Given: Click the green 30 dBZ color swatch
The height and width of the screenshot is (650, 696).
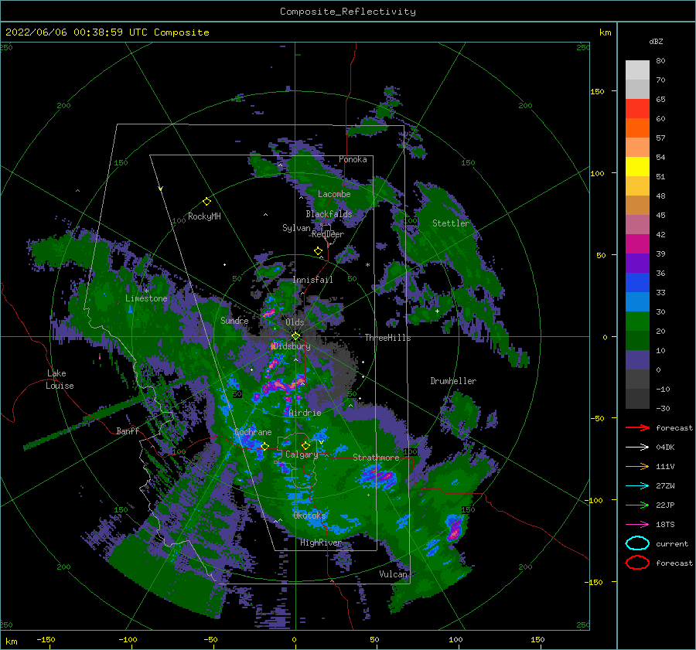Looking at the screenshot, I should point(637,321).
